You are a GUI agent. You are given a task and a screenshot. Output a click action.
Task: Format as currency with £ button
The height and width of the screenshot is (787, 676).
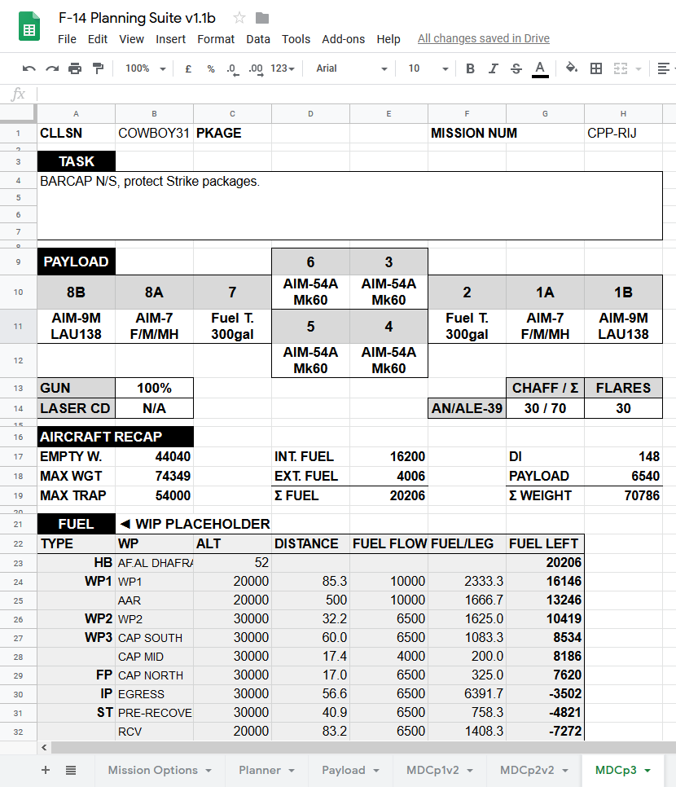(188, 68)
